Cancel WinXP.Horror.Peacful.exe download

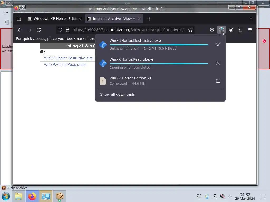[218, 63]
